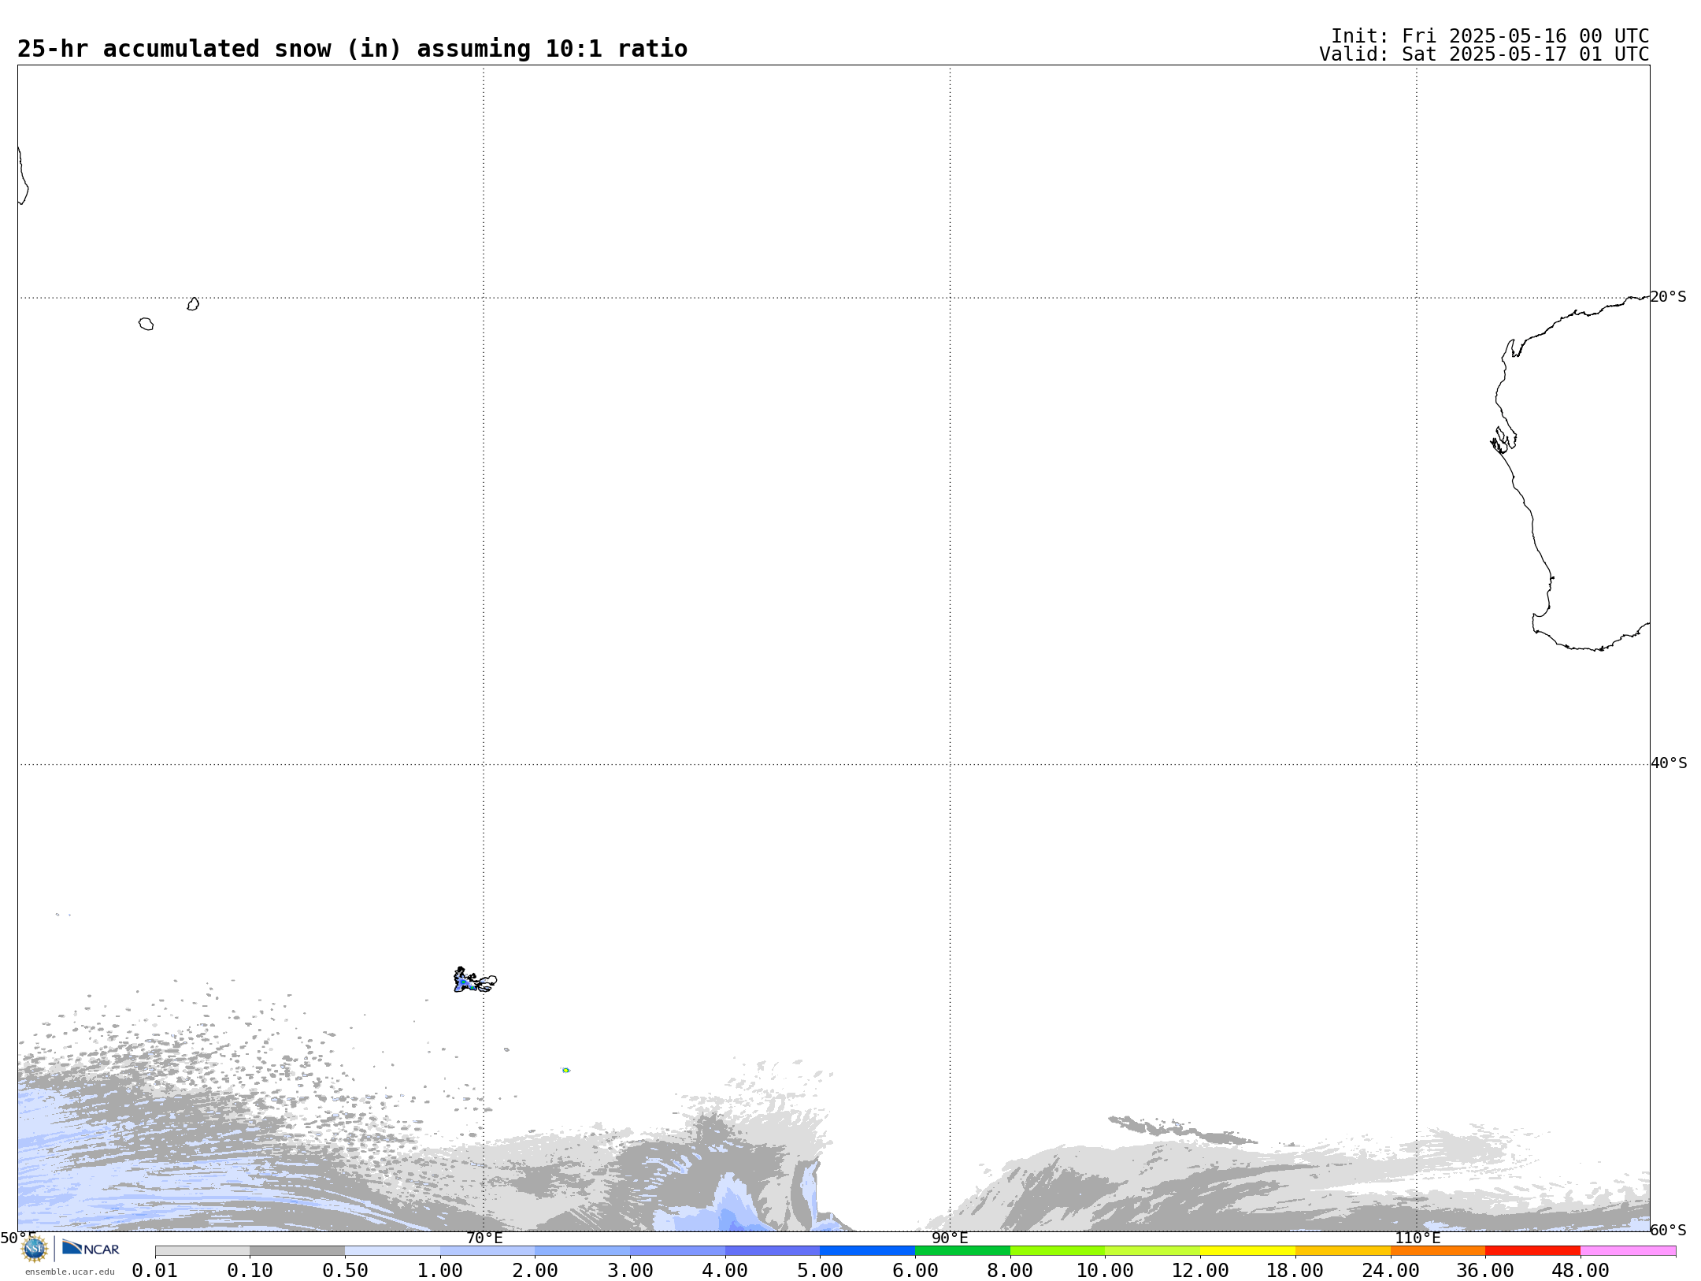The height and width of the screenshot is (1281, 1701).
Task: Click the Mauritius island outline
Action: point(193,304)
